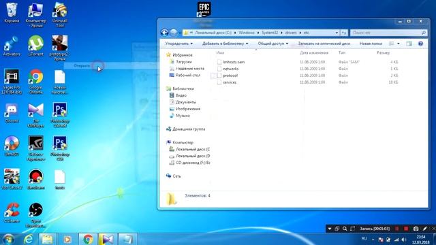Open Internet Explorer in taskbar
The height and width of the screenshot is (245, 436).
(28, 239)
